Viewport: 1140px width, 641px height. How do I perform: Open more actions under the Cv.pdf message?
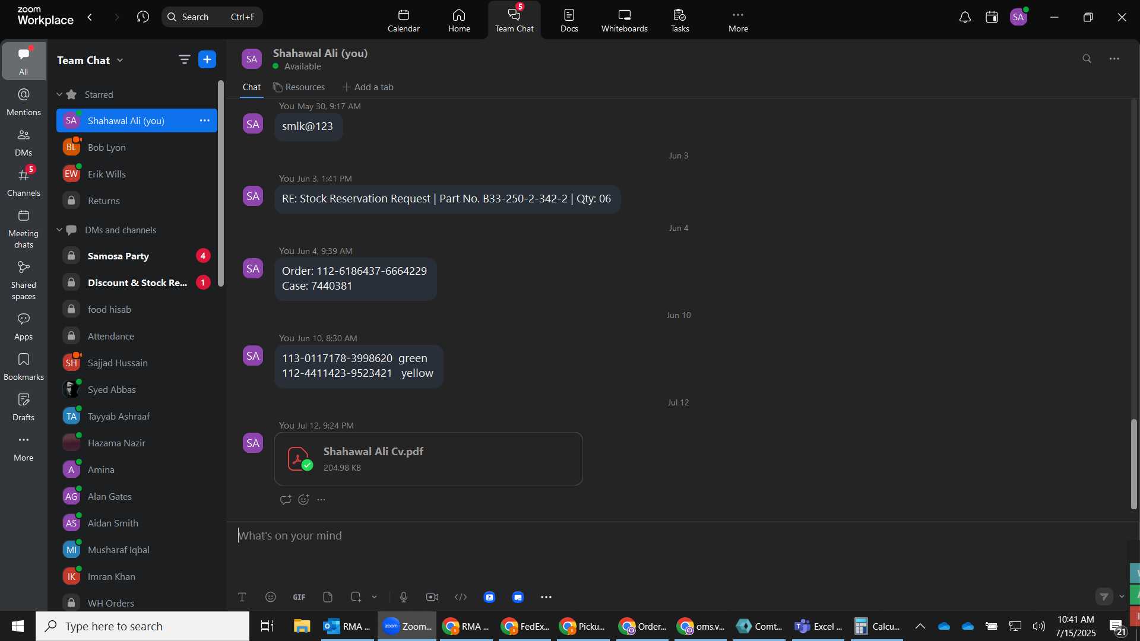point(321,500)
